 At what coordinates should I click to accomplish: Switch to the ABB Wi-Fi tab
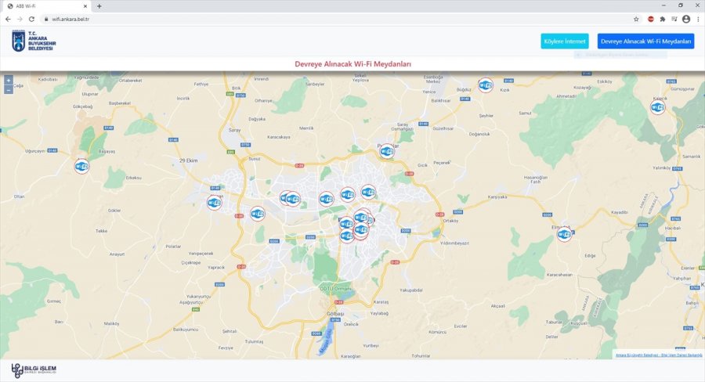(46, 6)
